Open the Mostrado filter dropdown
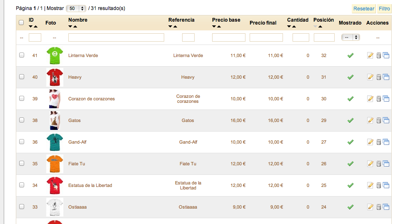The width and height of the screenshot is (403, 224). pyautogui.click(x=350, y=37)
